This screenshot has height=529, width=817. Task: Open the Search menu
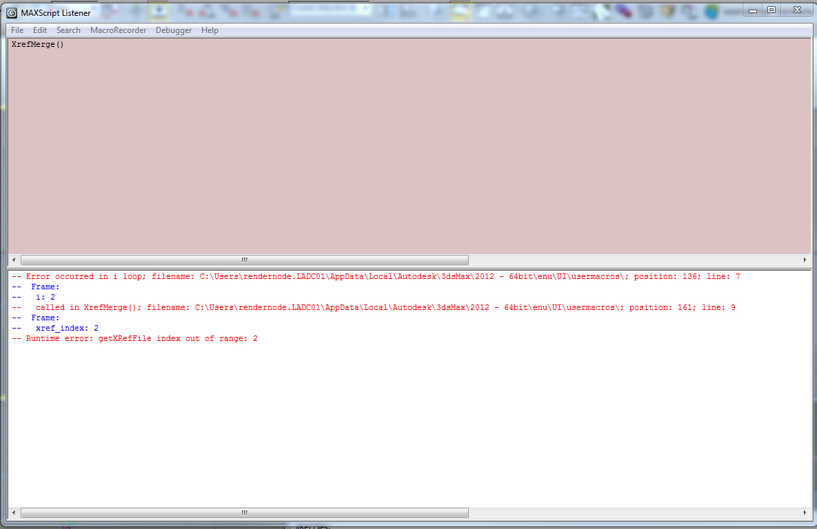click(x=68, y=30)
